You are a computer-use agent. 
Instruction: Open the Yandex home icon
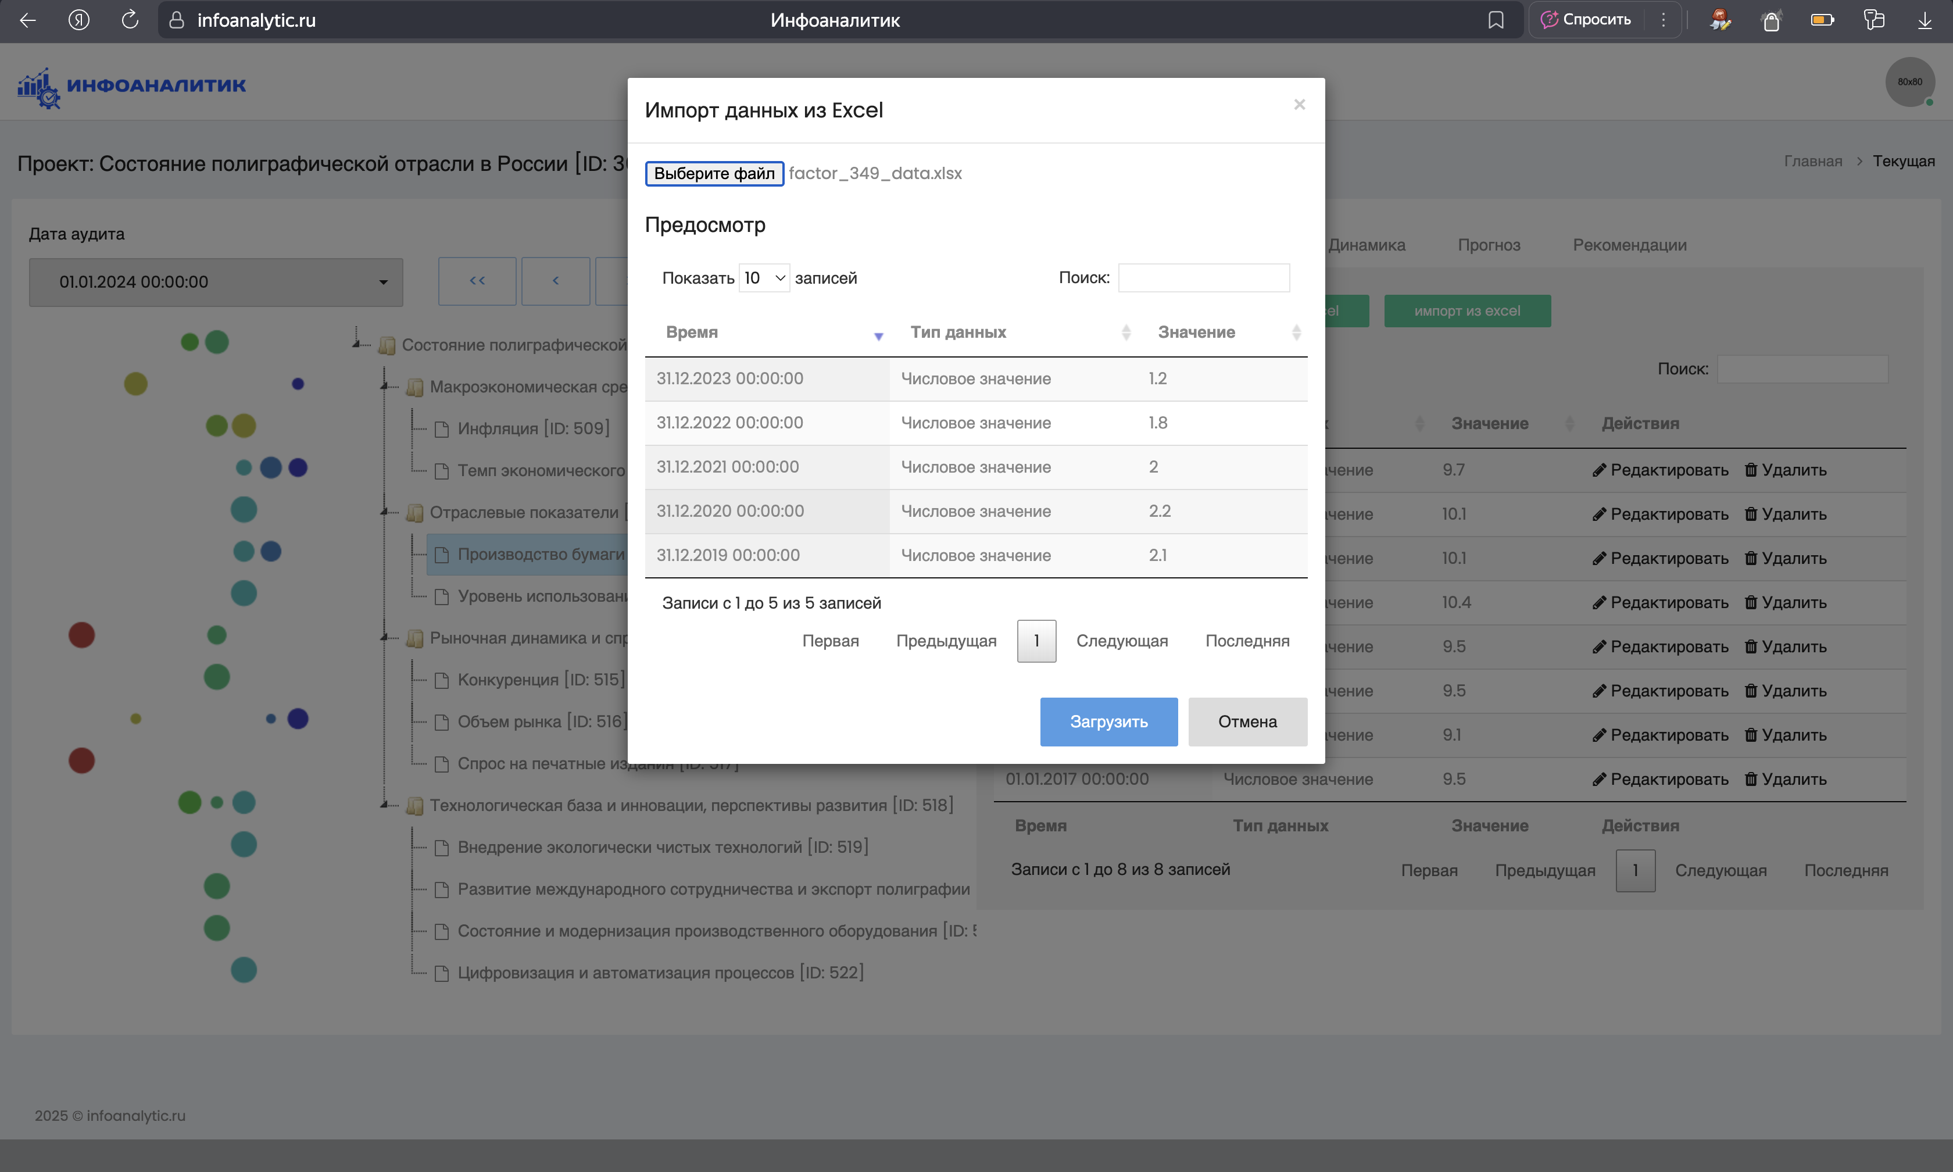tap(79, 20)
